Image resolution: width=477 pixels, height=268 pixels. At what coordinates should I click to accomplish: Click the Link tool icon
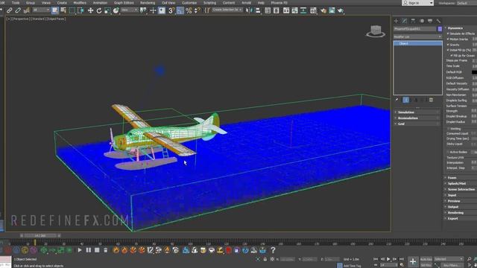pyautogui.click(x=10, y=10)
